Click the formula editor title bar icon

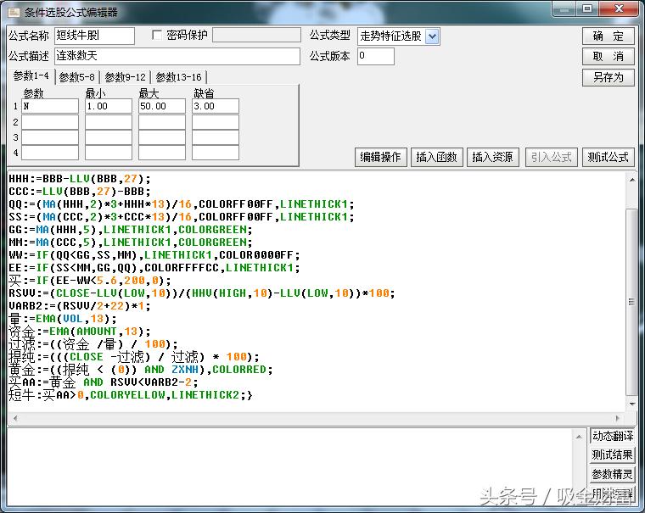point(13,12)
